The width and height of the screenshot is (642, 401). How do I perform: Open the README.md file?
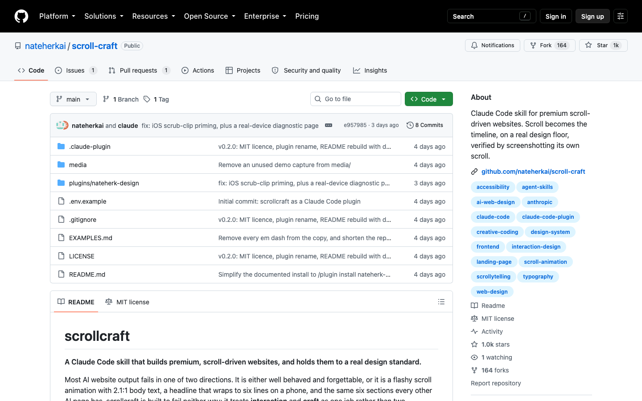(x=87, y=274)
